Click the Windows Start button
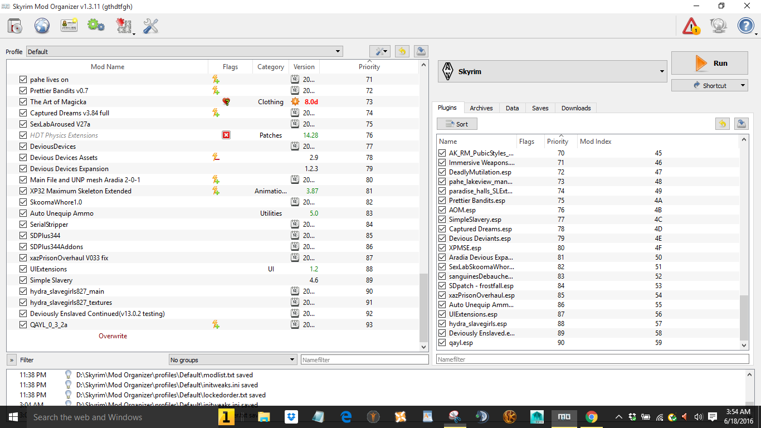This screenshot has width=761, height=428. point(12,417)
